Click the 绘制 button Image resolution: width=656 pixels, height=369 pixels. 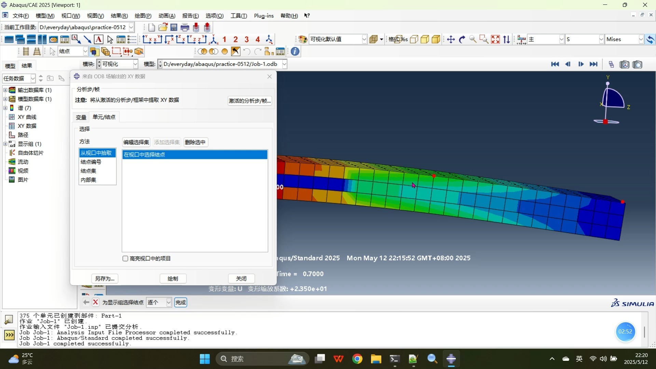pyautogui.click(x=173, y=279)
